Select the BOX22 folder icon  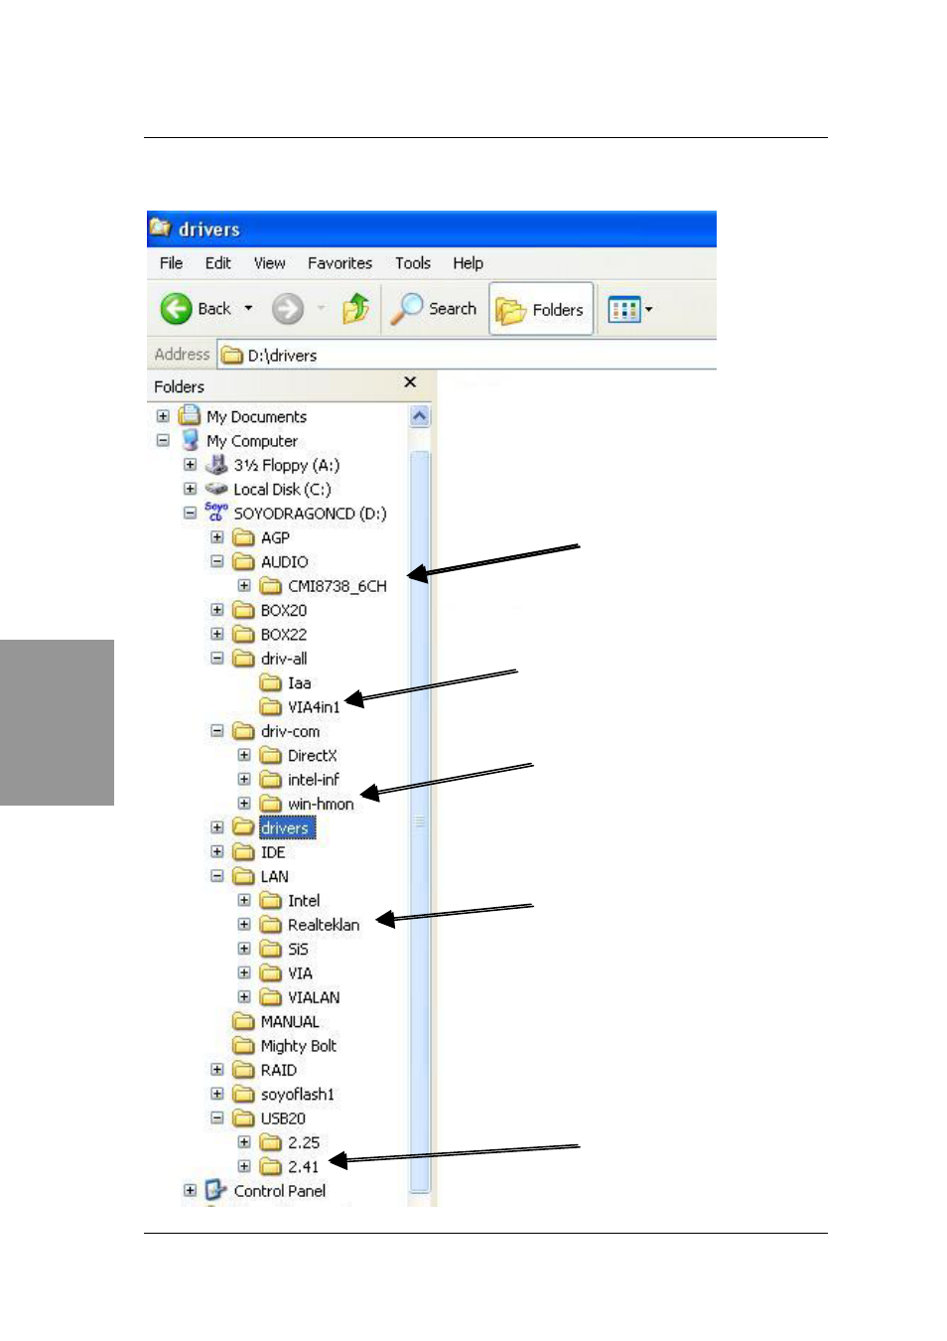click(243, 634)
